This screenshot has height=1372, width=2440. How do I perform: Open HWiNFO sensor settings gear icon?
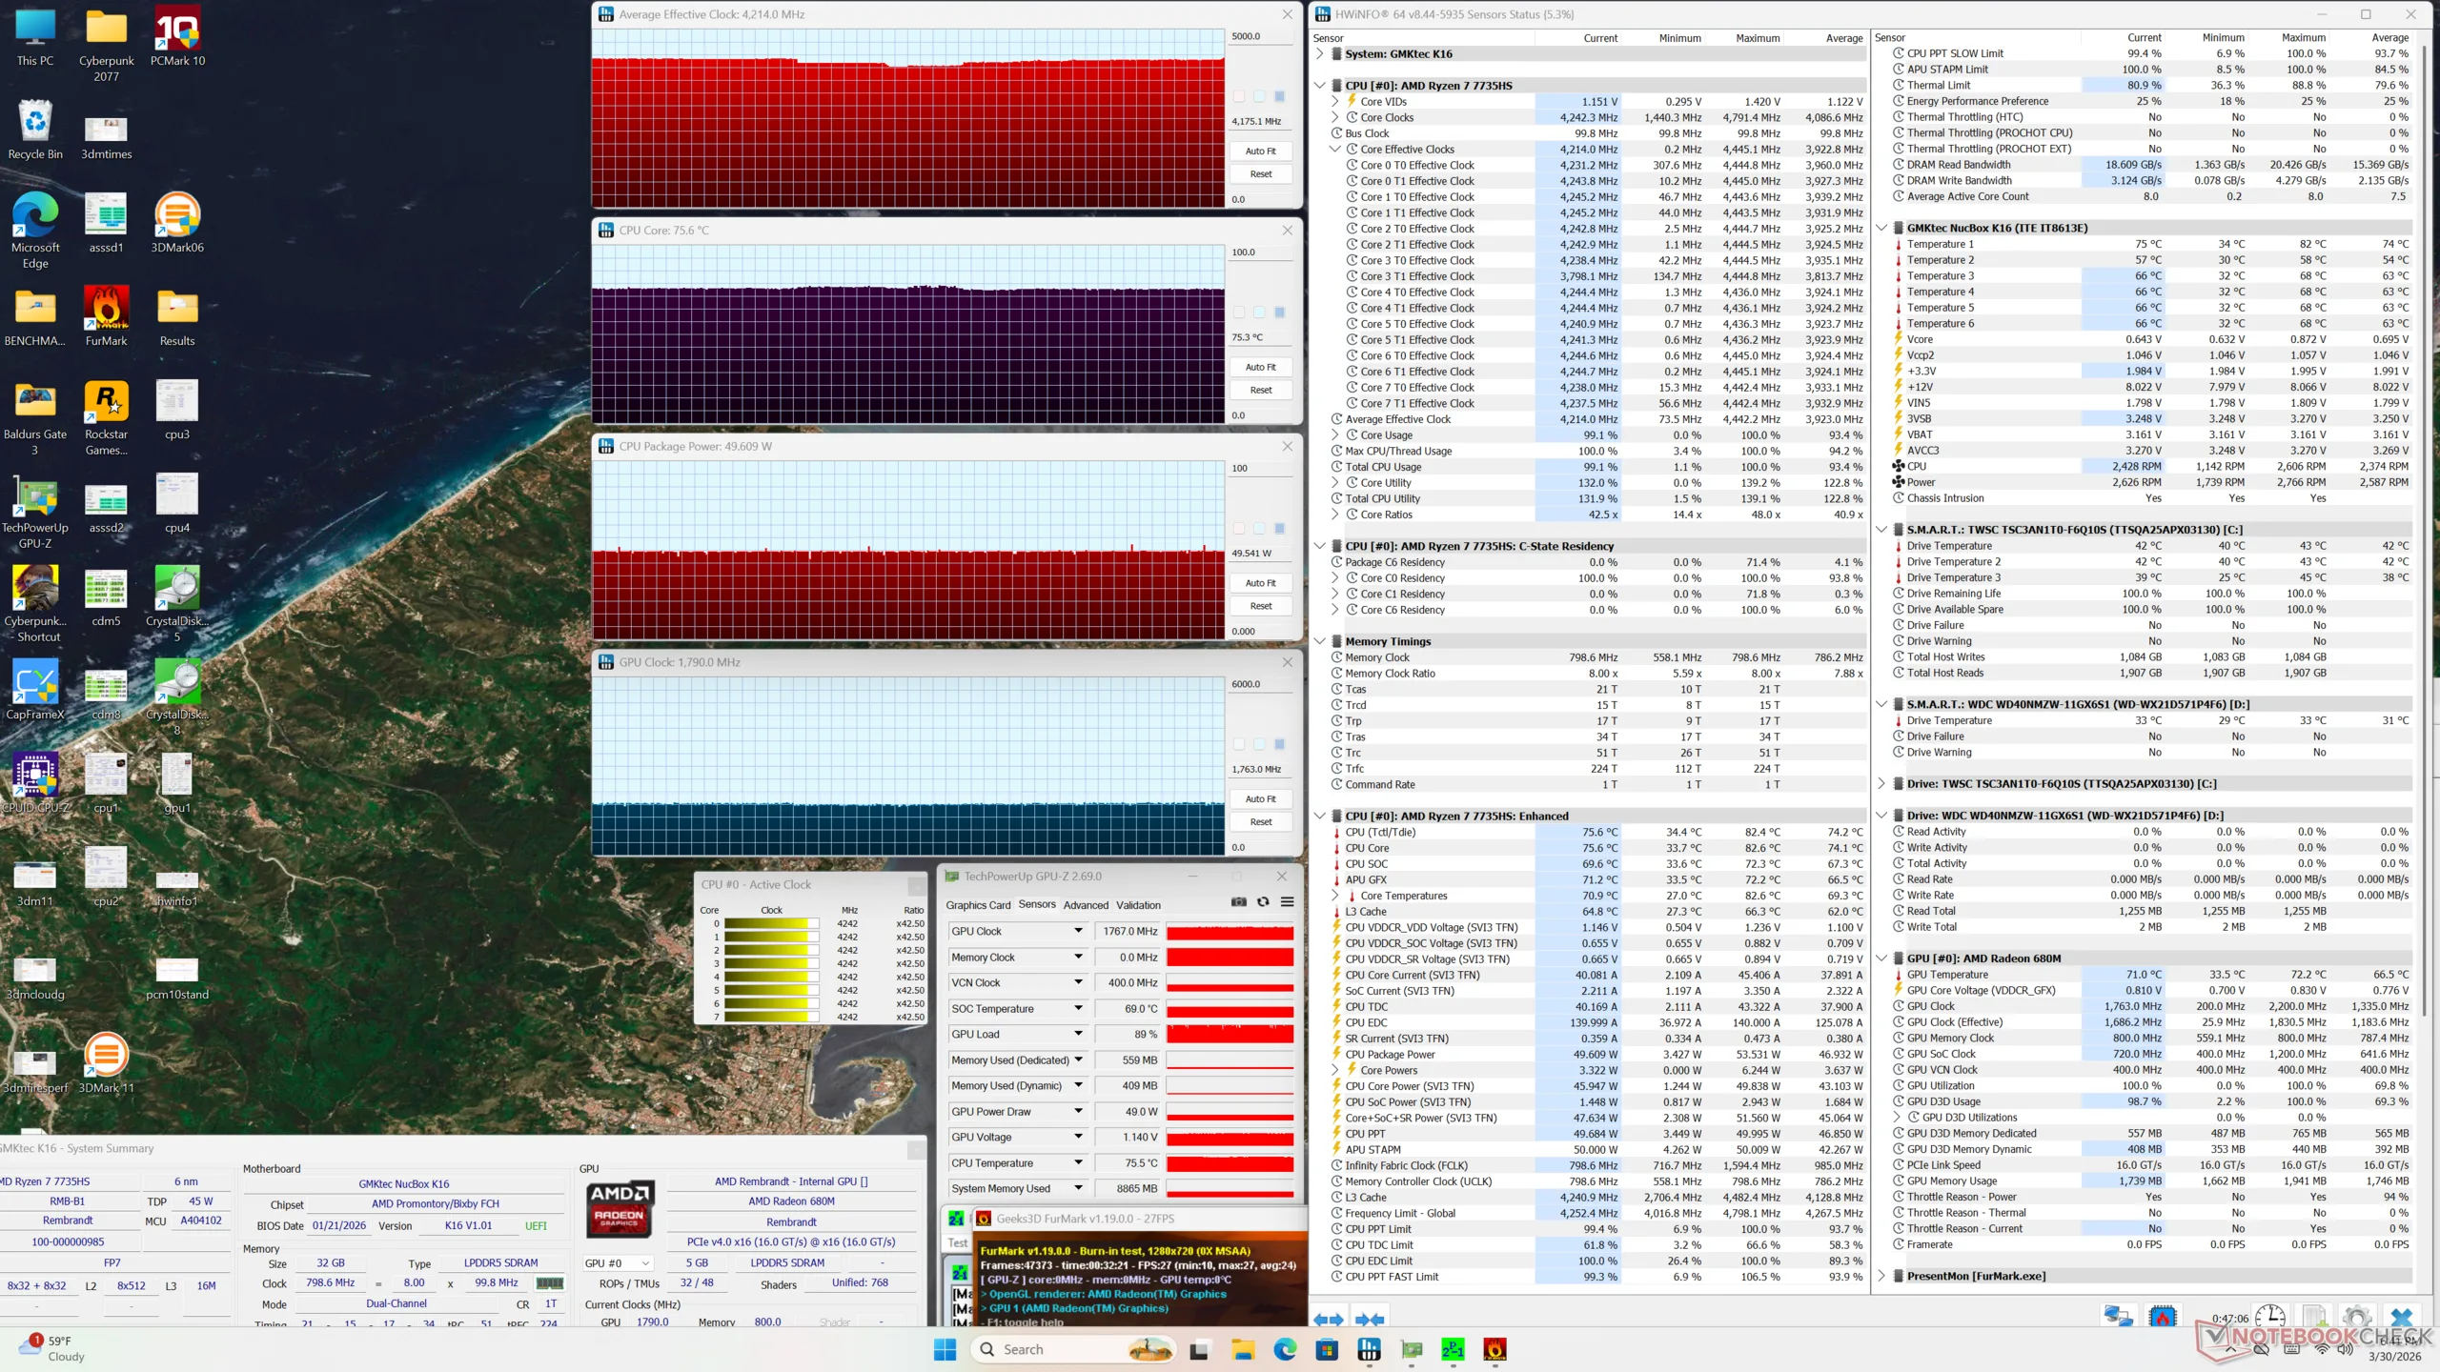click(x=2357, y=1317)
